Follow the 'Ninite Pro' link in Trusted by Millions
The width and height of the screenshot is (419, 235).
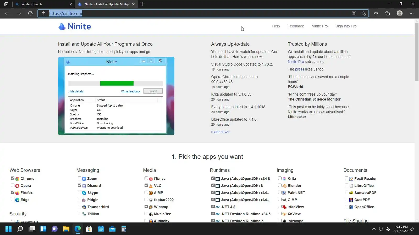(x=296, y=62)
